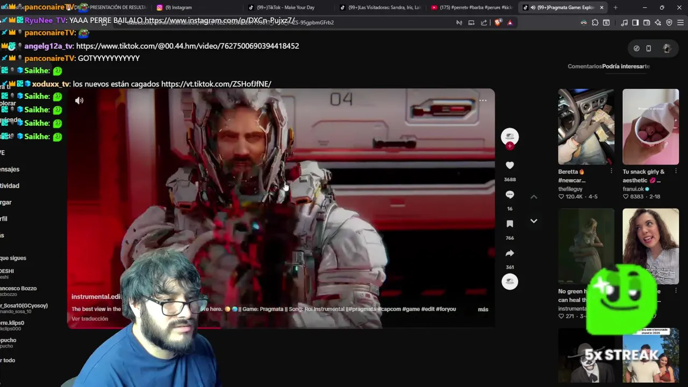688x387 pixels.
Task: Toggle the browser sidebar panel
Action: pos(635,23)
